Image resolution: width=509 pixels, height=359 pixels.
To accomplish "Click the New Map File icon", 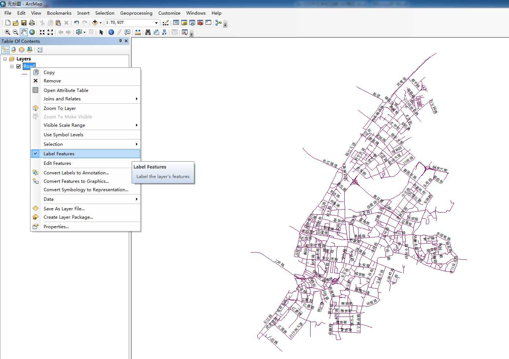I will pos(8,23).
